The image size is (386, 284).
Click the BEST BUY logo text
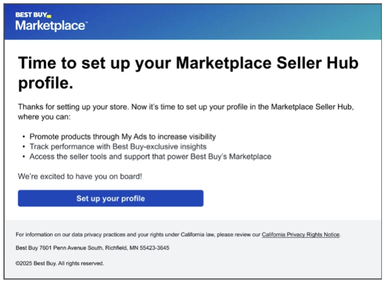click(x=31, y=15)
